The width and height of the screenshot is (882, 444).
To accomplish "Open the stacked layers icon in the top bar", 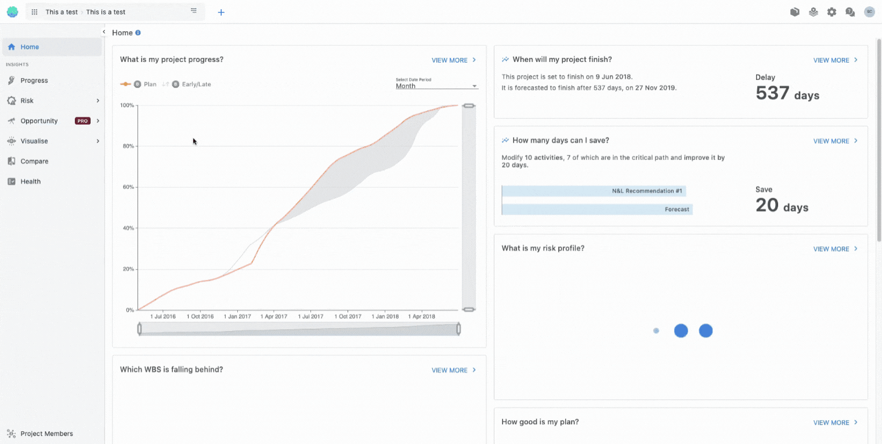I will (x=814, y=12).
